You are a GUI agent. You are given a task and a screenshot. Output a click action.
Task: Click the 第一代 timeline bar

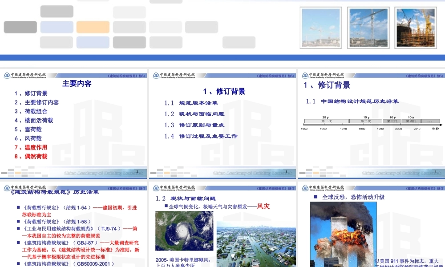326,121
